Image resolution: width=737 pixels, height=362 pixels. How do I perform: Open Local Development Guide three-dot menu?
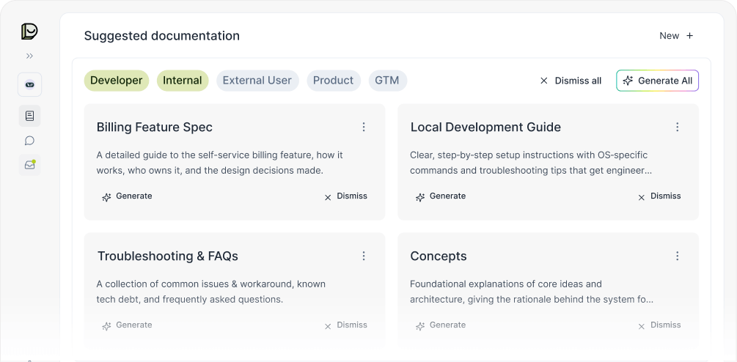tap(678, 128)
